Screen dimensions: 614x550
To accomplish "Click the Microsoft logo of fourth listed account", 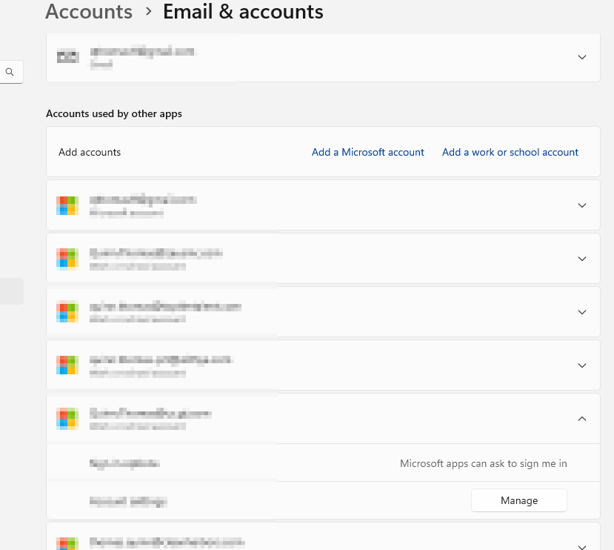I will pos(67,365).
